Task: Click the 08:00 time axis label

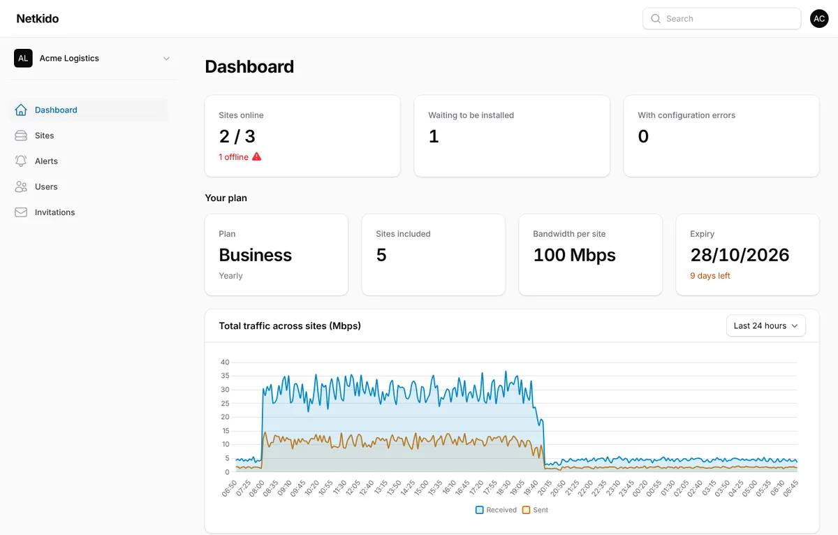Action: point(257,487)
